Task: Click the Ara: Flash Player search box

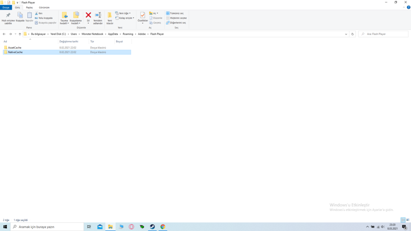Action: click(x=383, y=34)
